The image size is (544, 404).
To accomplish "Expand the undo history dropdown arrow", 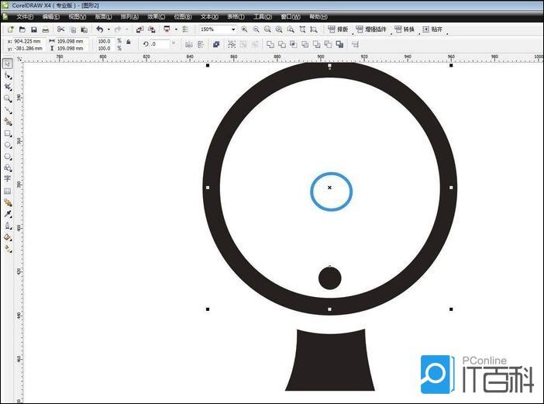I will tap(108, 29).
